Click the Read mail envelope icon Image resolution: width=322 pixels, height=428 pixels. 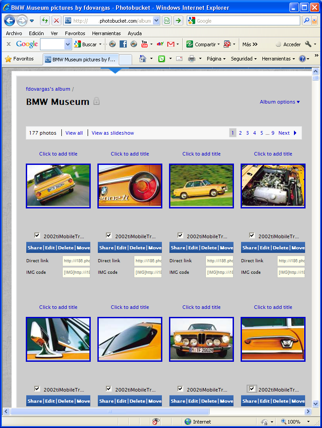[x=179, y=59]
